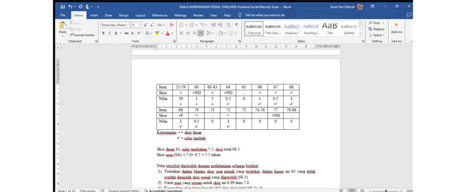The image size is (466, 192).
Task: Open the shading color dropdown
Action: tap(225, 33)
